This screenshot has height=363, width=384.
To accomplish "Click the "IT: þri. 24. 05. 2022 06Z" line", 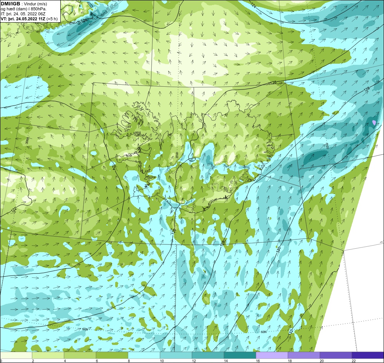I will click(23, 14).
